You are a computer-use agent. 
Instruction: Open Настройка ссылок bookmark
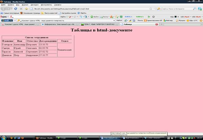coord(67,13)
